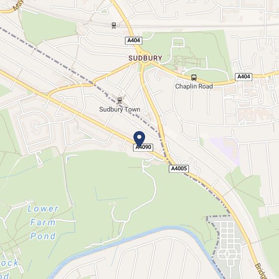279x279 pixels.
Task: Click the dark blue location pin marker
Action: pyautogui.click(x=139, y=139)
